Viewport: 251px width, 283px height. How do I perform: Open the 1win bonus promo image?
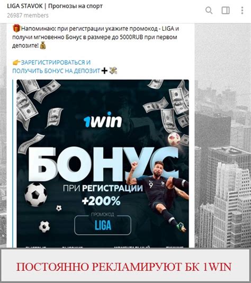(x=103, y=163)
